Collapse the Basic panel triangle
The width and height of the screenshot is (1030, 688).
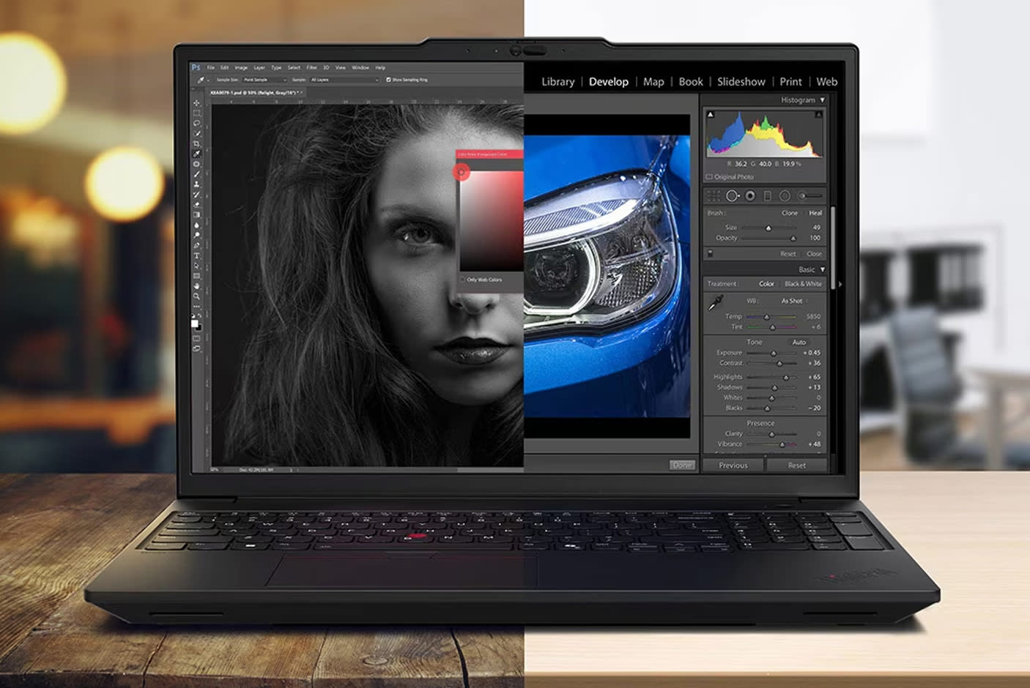coord(822,270)
